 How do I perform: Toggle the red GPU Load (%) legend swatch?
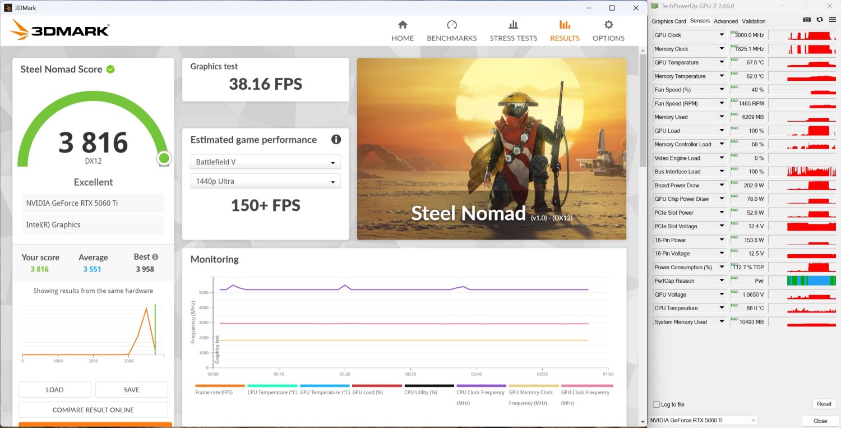[377, 386]
